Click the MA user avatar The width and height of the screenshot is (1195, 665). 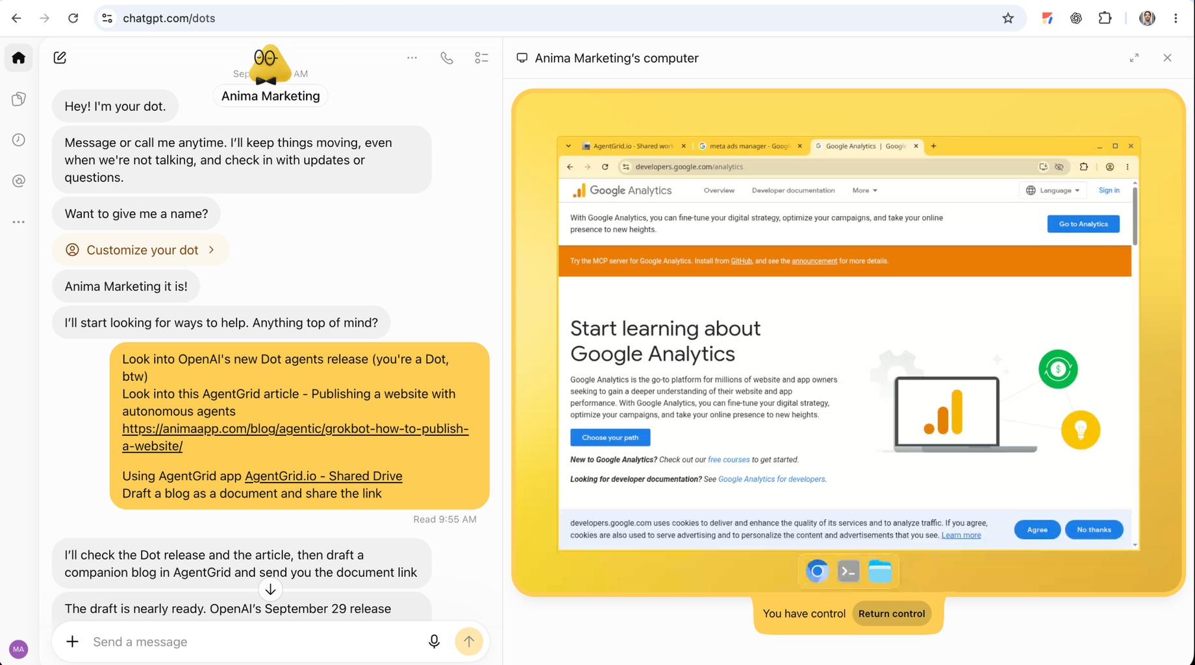[18, 649]
